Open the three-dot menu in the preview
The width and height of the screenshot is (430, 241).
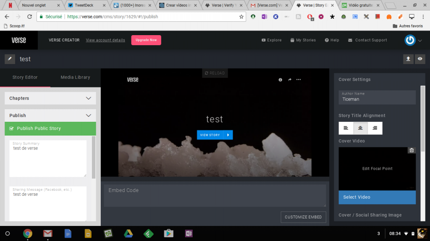coord(299,79)
